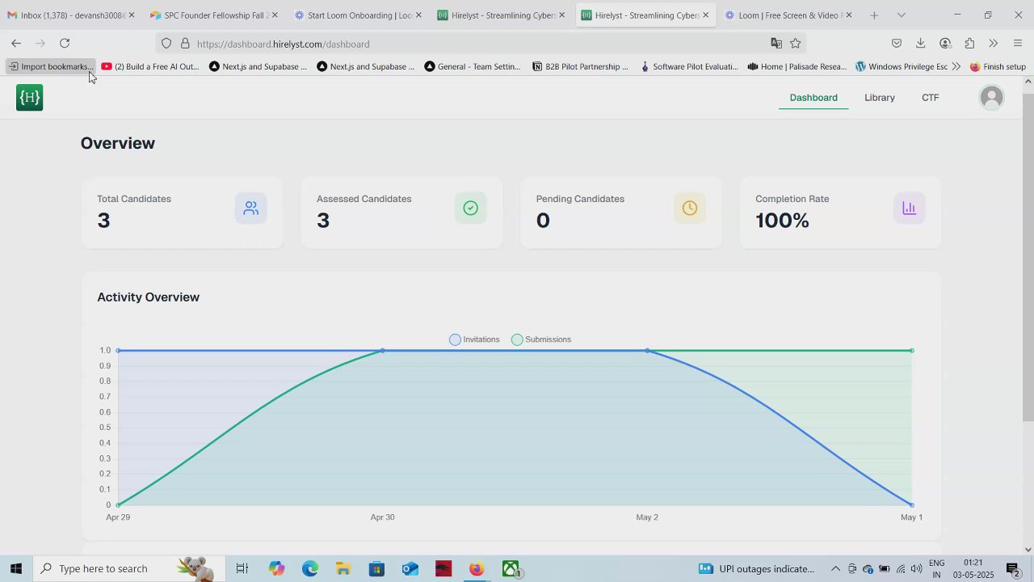
Task: Go back to the previous page
Action: (16, 44)
